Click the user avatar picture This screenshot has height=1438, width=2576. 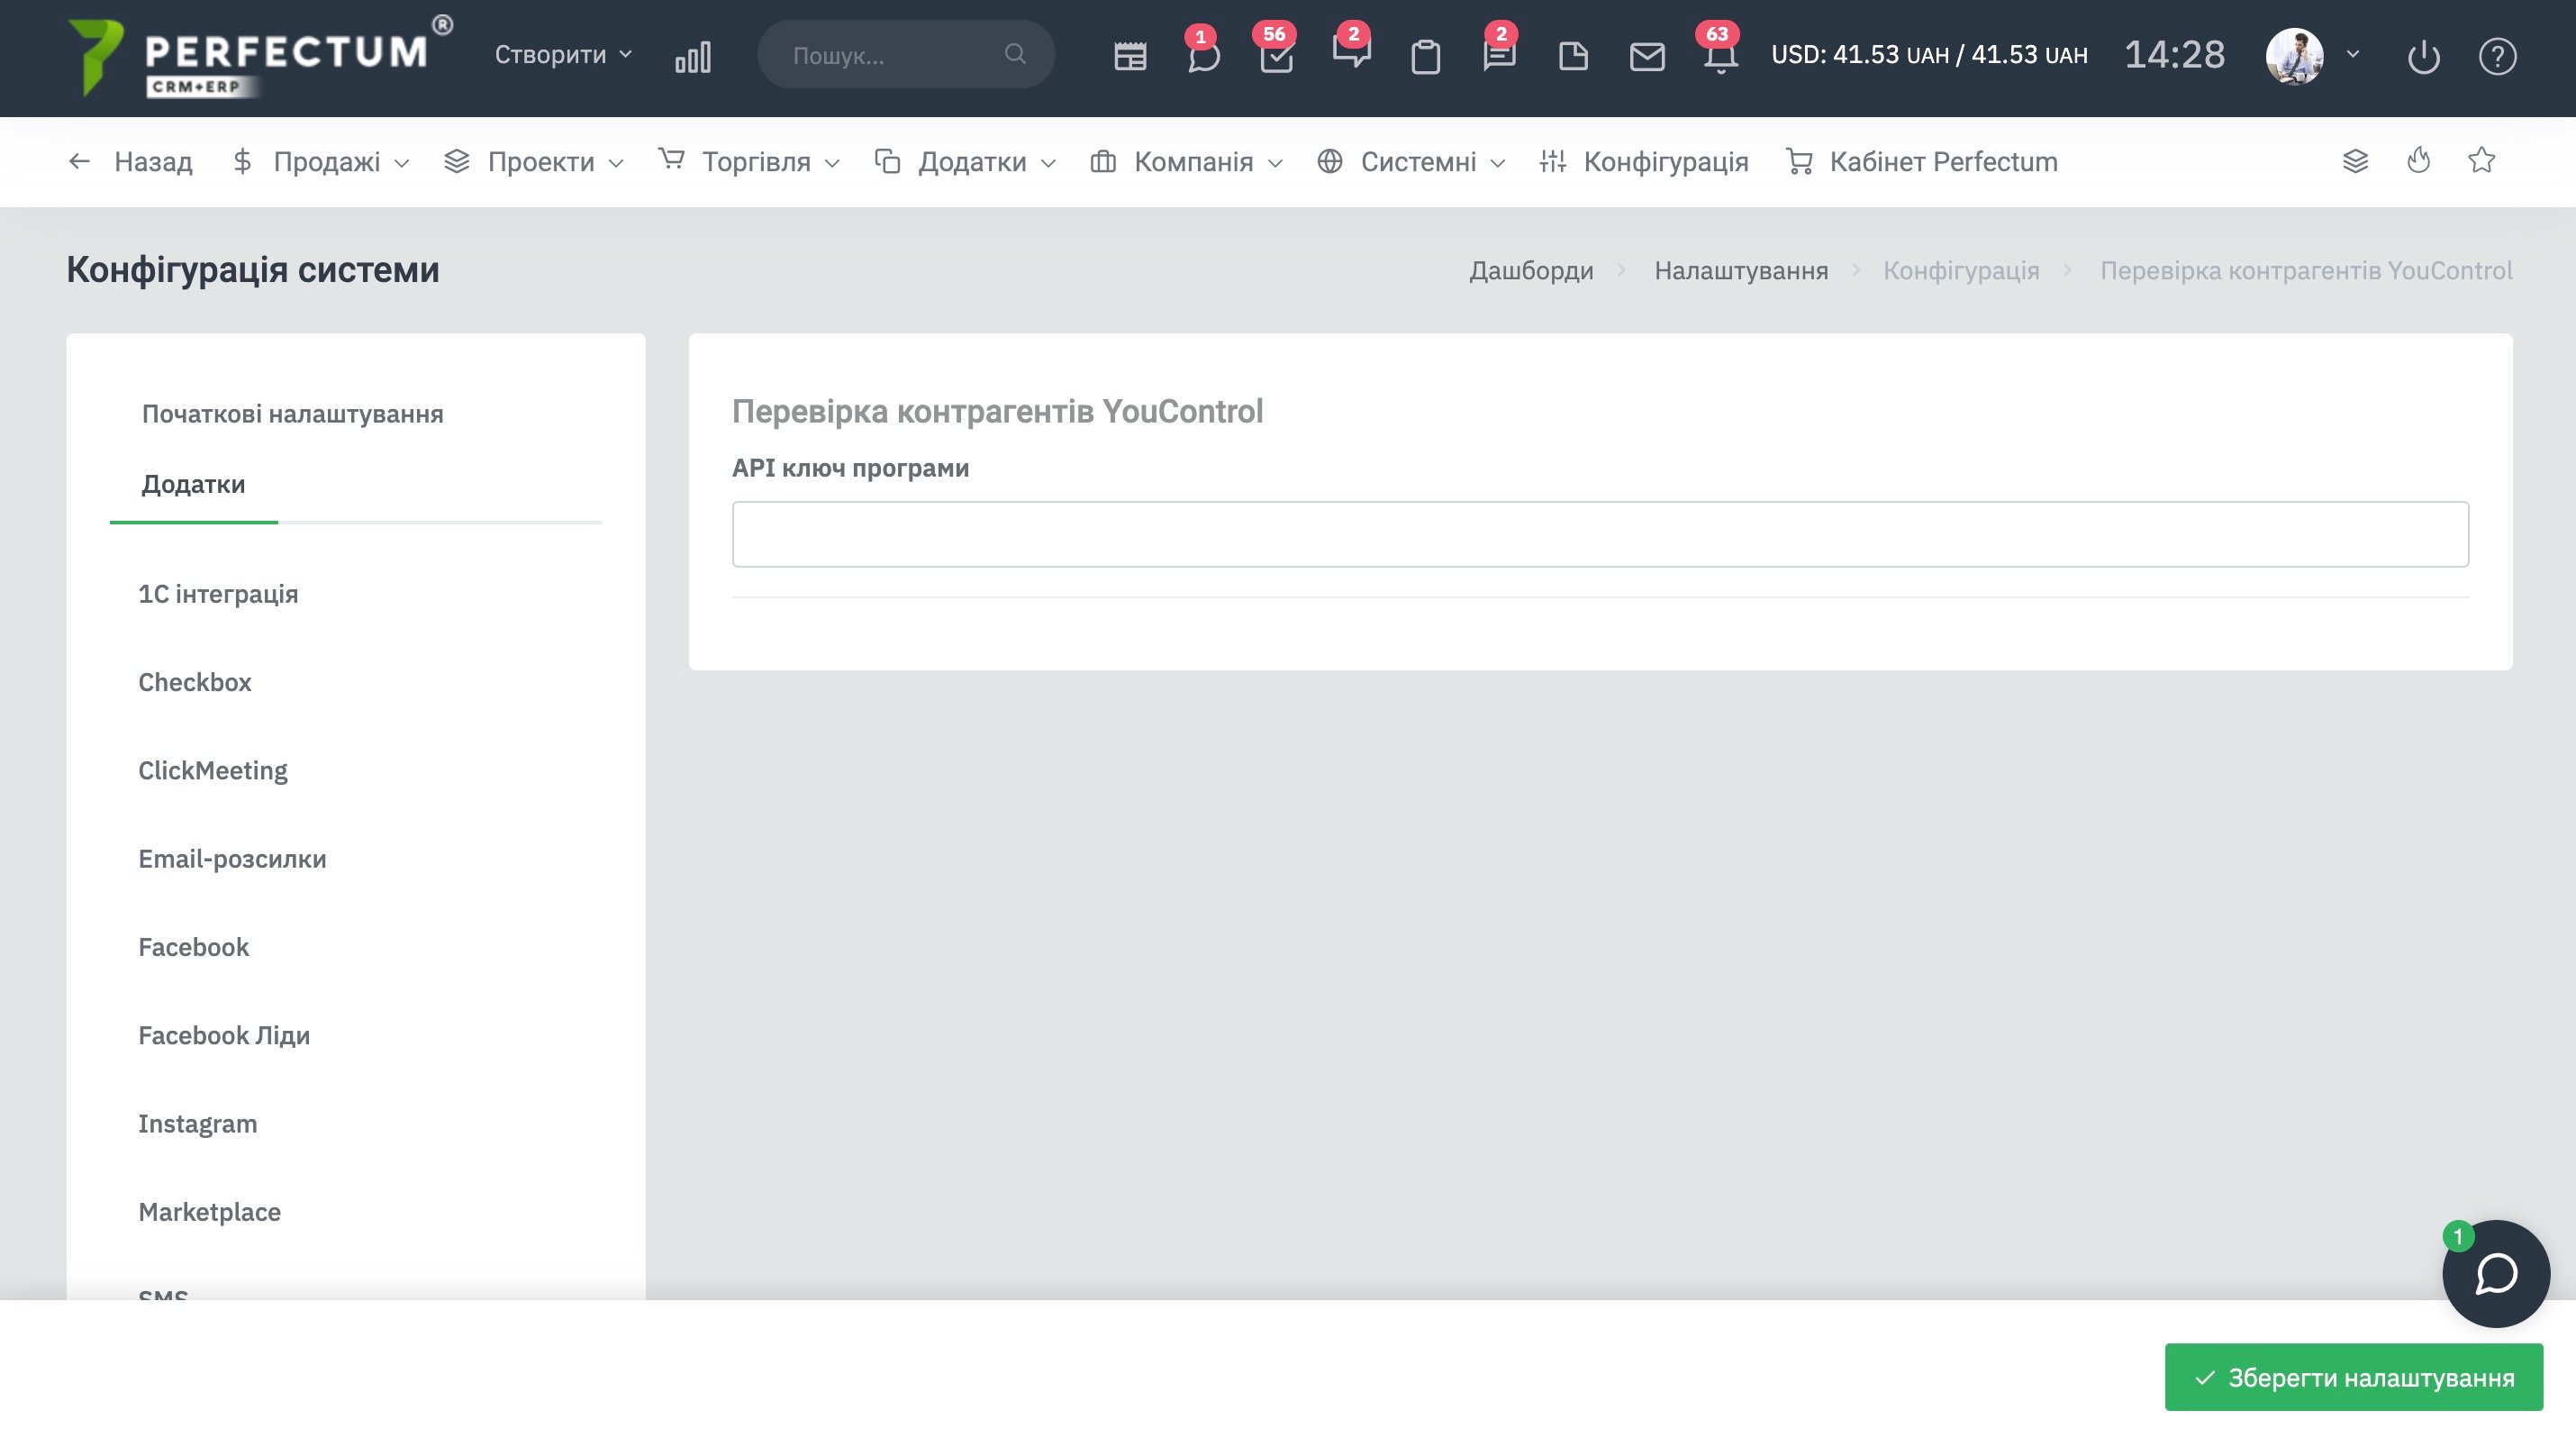pyautogui.click(x=2294, y=56)
